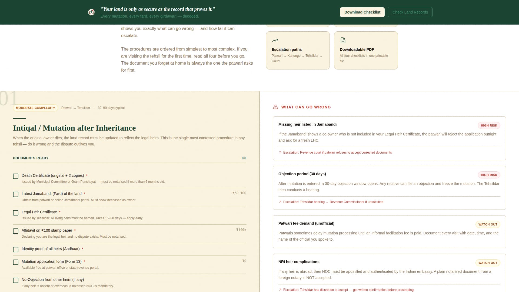The width and height of the screenshot is (519, 292).
Task: Click the ₹100+ cost for Affidavit
Action: pyautogui.click(x=241, y=230)
